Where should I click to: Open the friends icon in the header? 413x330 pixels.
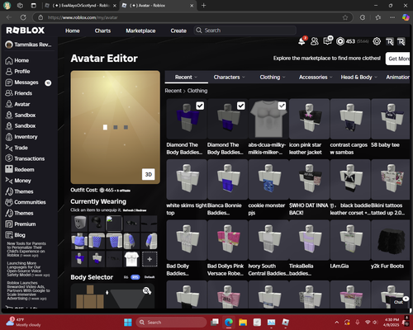click(x=315, y=41)
